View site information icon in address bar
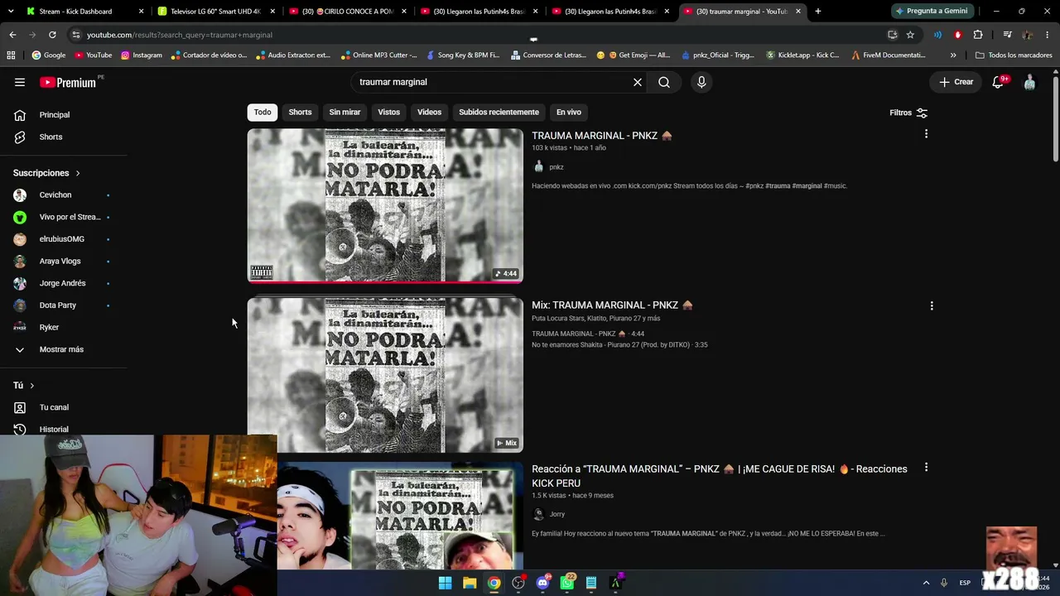The height and width of the screenshot is (596, 1060). click(x=76, y=35)
